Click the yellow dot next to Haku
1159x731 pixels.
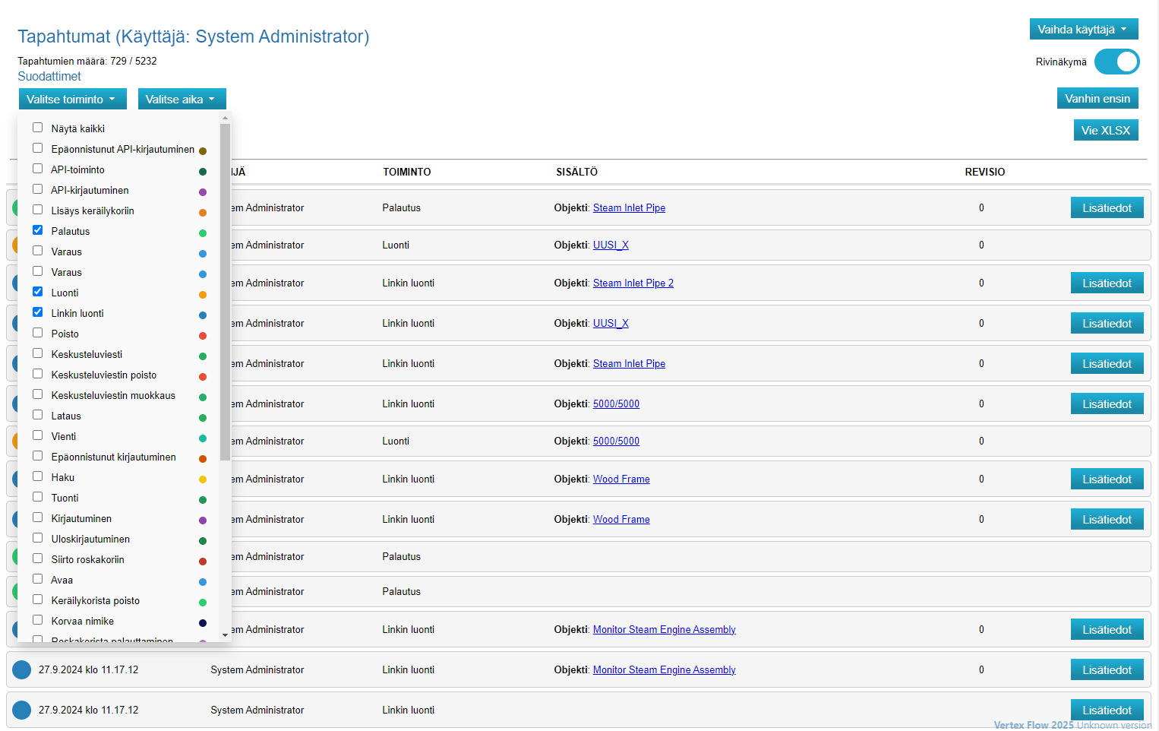tap(203, 479)
